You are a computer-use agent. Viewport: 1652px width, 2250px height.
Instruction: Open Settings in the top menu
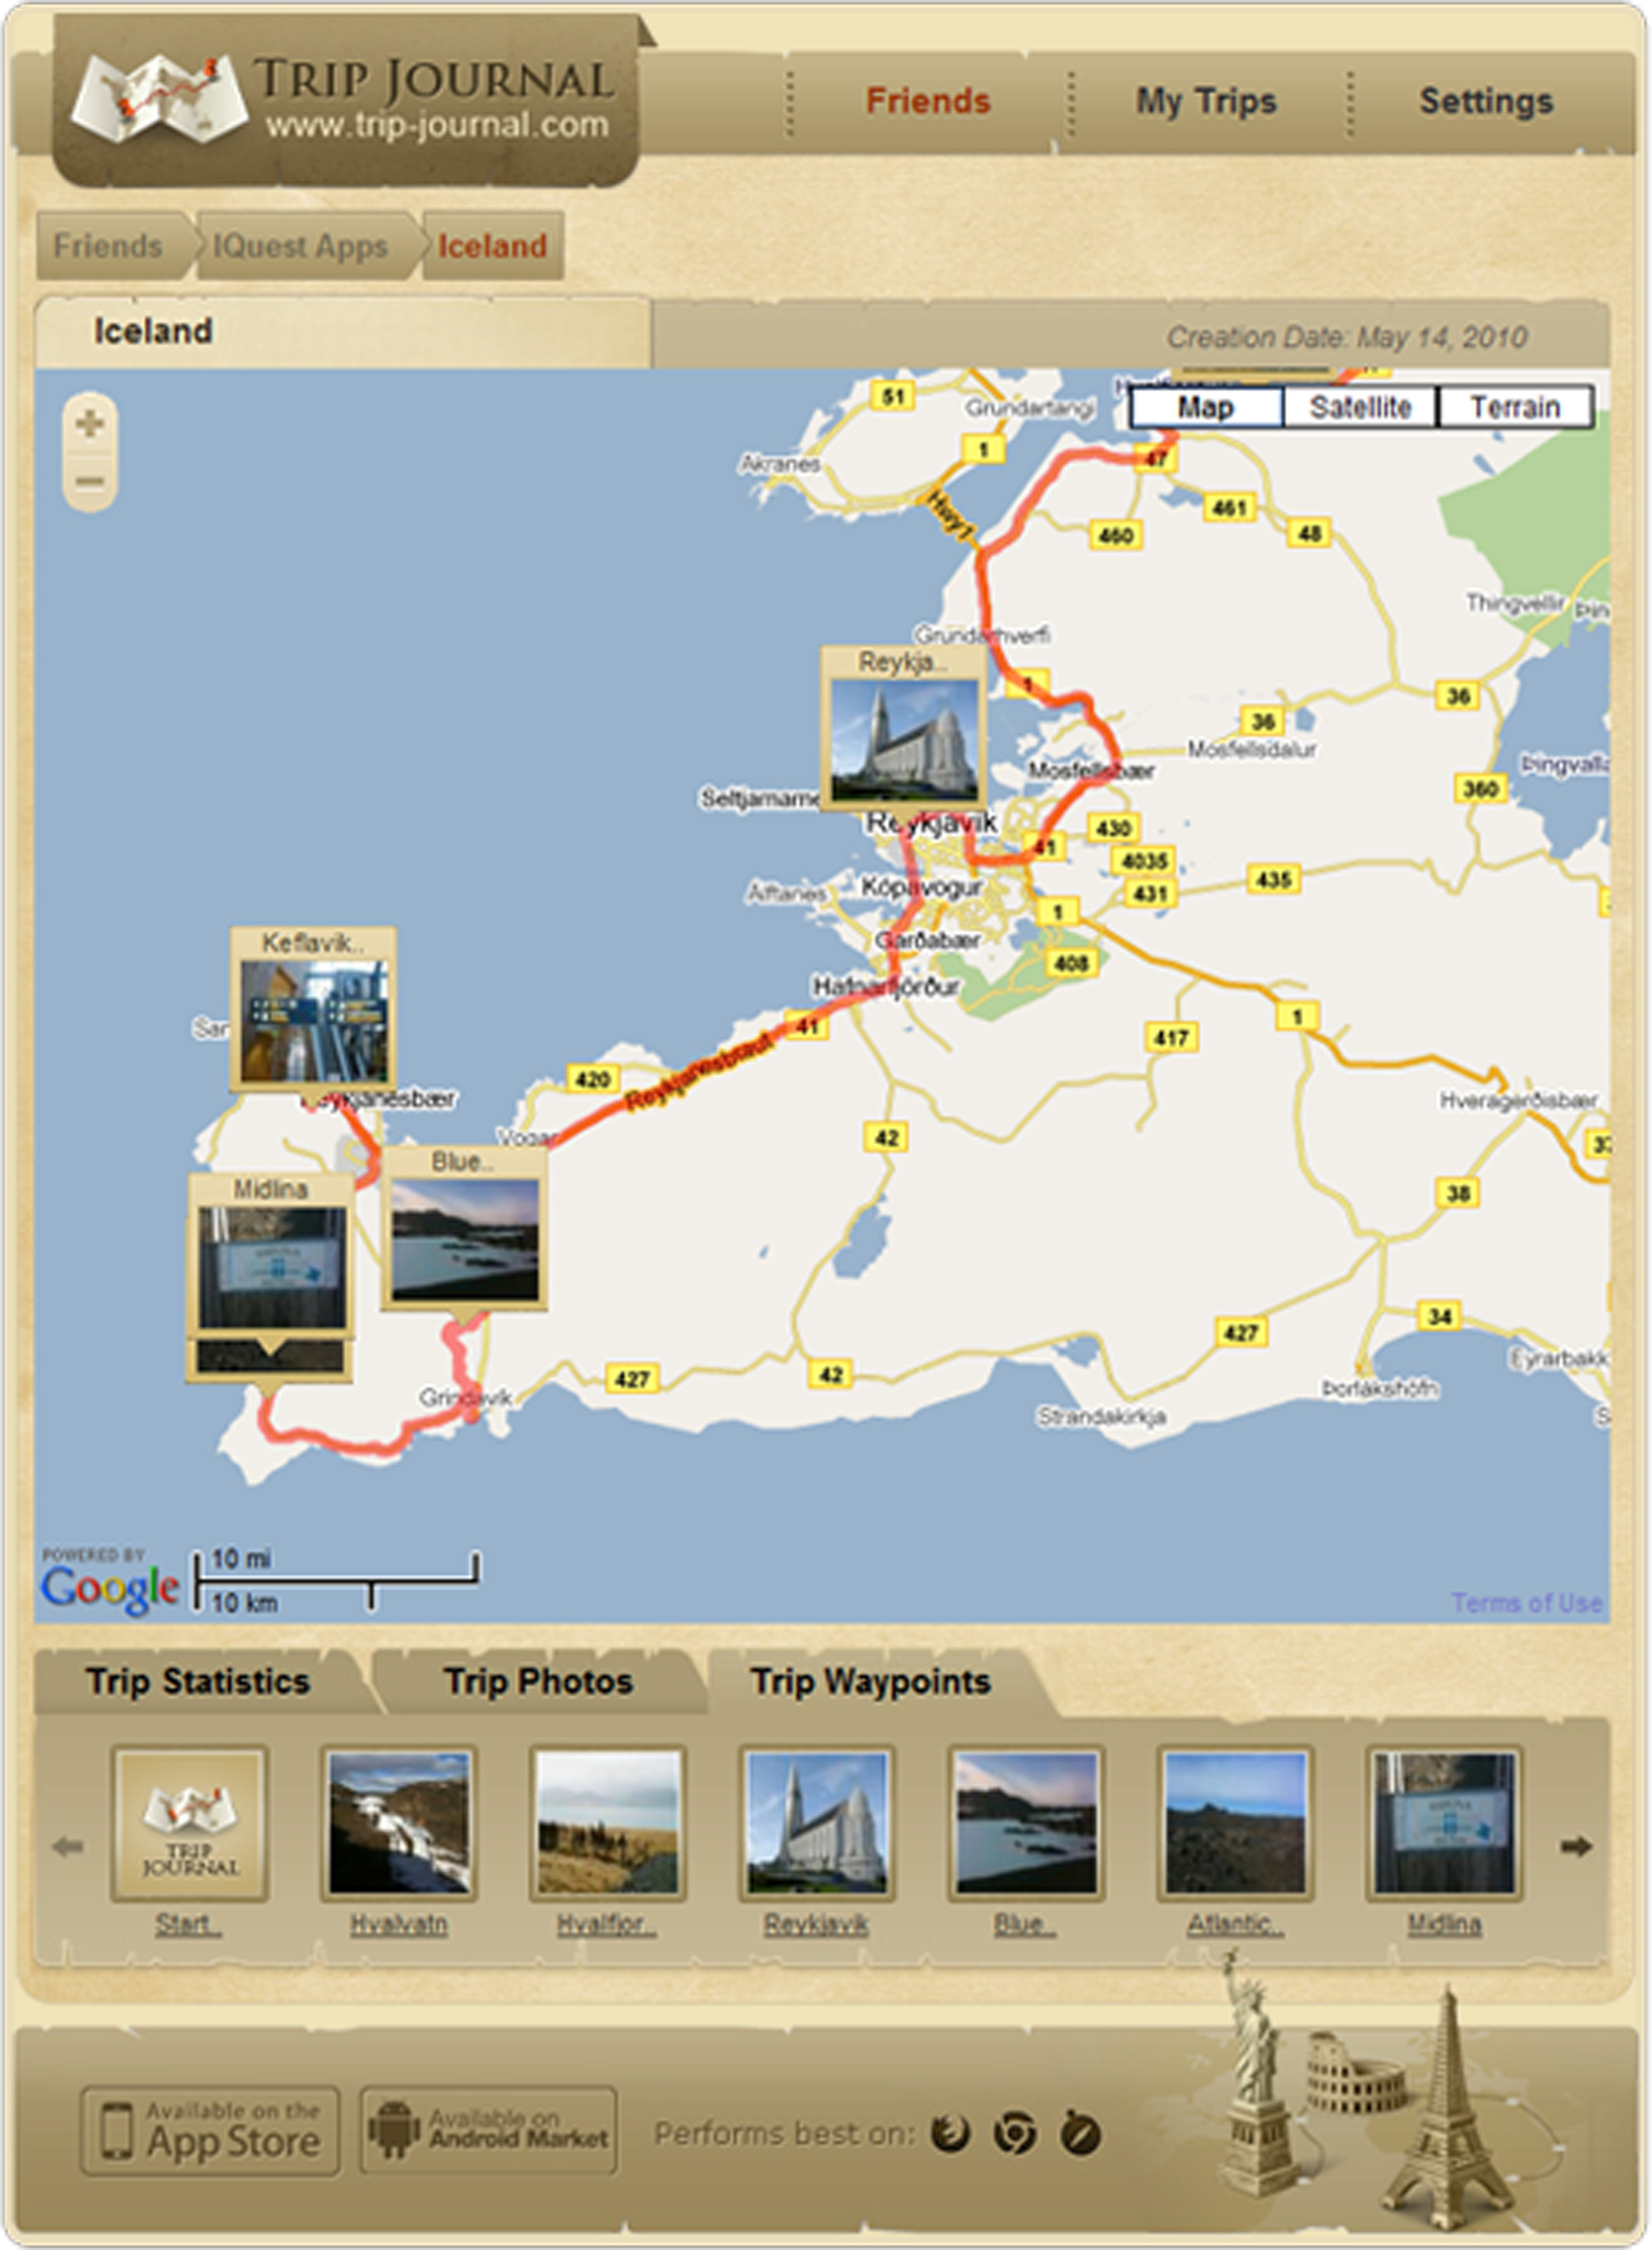pyautogui.click(x=1486, y=101)
